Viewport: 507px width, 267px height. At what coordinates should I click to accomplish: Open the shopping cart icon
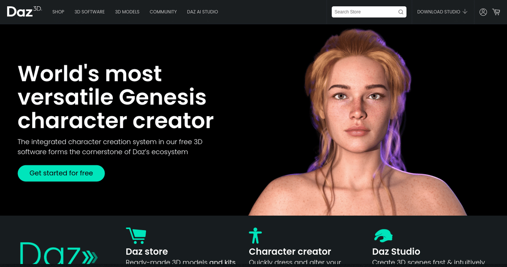tap(496, 12)
